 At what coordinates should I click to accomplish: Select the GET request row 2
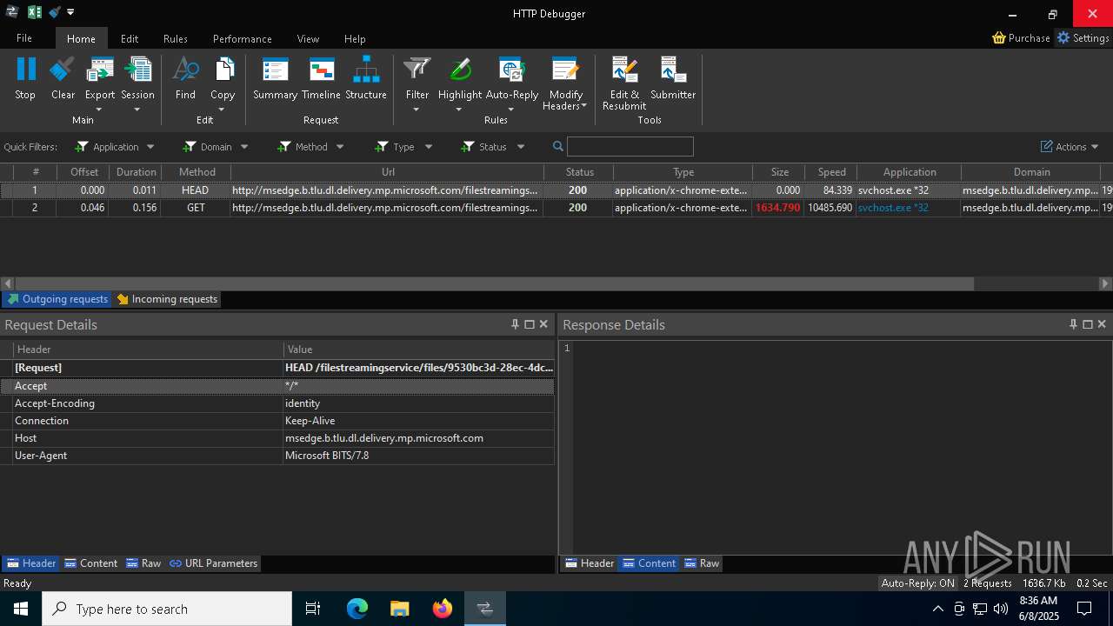[x=556, y=208]
